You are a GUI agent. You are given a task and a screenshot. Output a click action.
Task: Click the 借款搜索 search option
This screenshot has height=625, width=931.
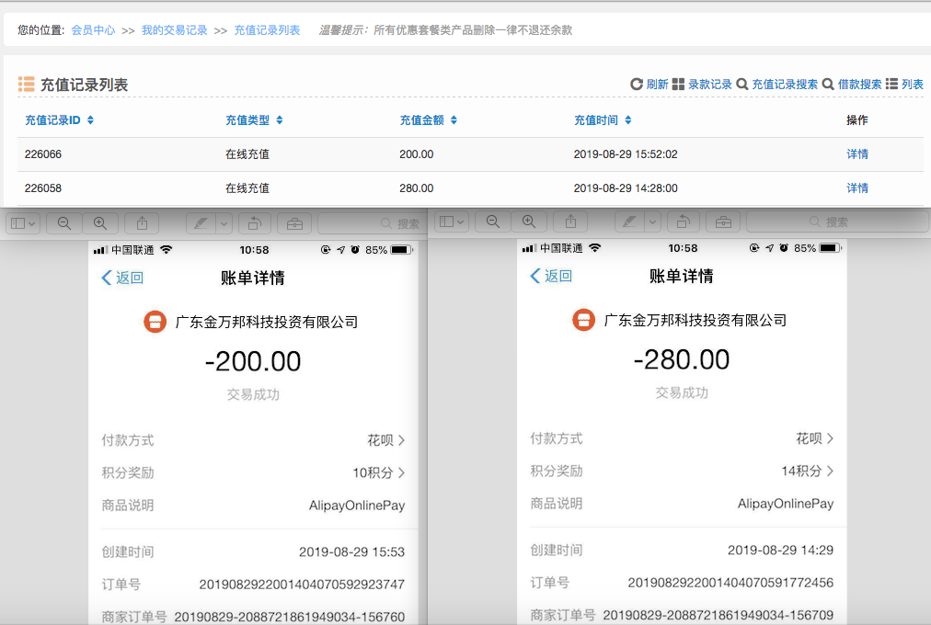pos(852,85)
